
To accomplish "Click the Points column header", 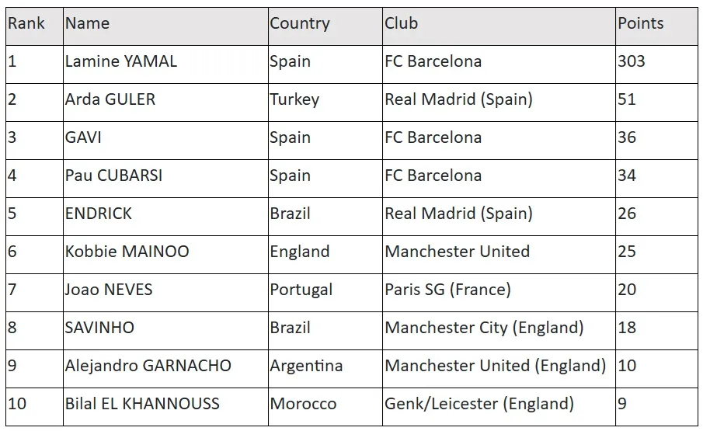I will (x=641, y=24).
